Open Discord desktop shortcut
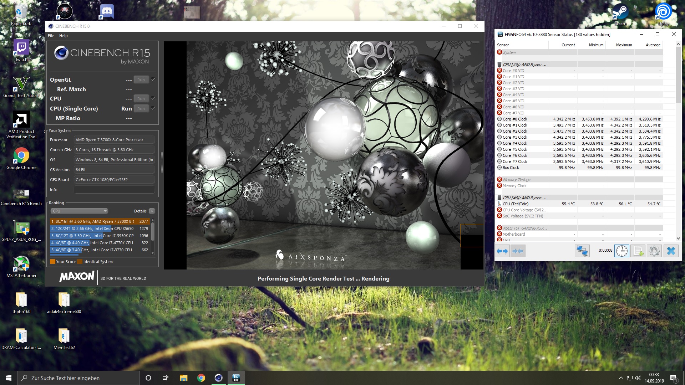Viewport: 685px width, 385px height. coord(106,11)
